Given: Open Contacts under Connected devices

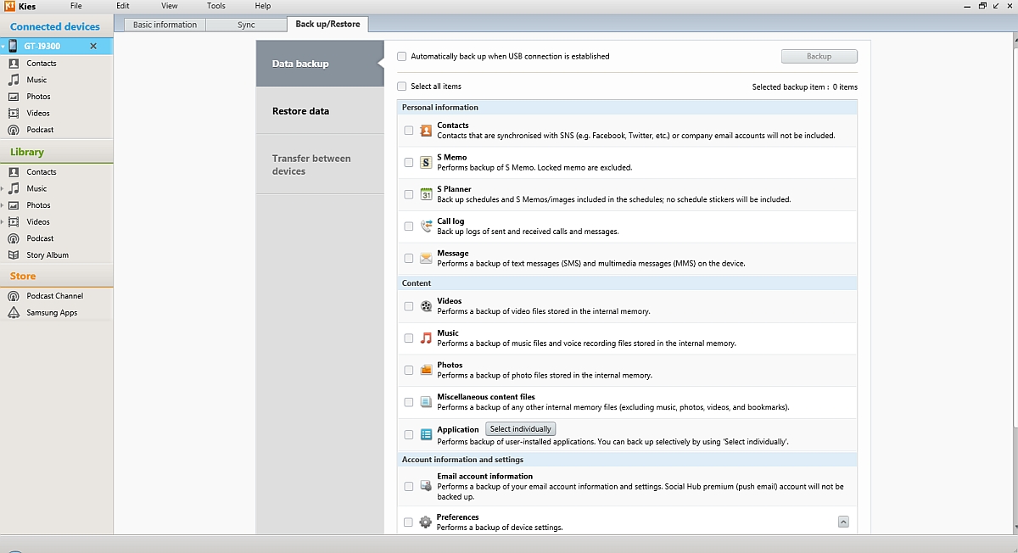Looking at the screenshot, I should coord(41,63).
